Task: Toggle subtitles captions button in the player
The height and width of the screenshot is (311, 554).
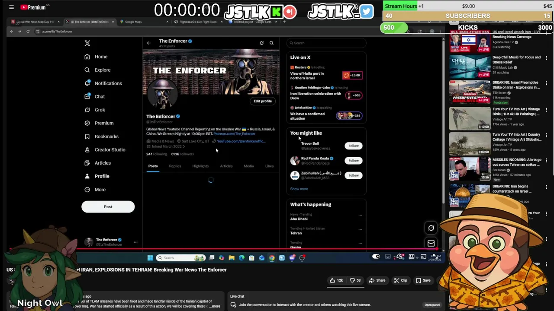Action: coord(388,257)
